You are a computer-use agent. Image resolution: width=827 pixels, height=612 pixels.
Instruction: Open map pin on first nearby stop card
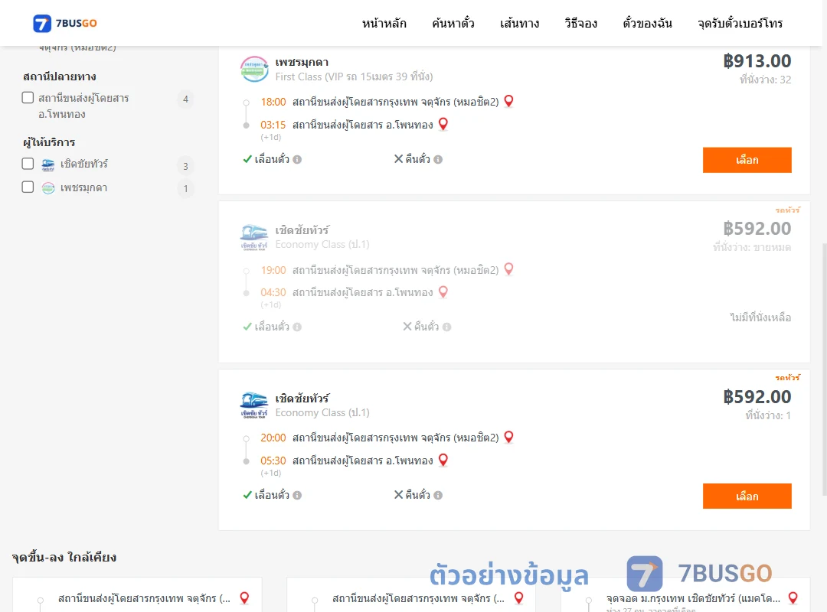pyautogui.click(x=244, y=597)
